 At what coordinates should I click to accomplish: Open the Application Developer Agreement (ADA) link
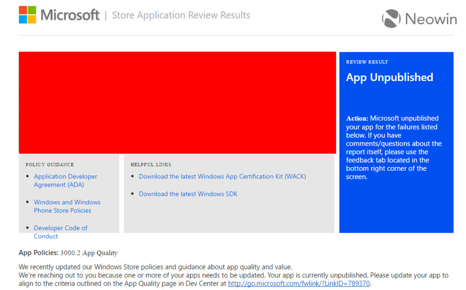pyautogui.click(x=65, y=181)
